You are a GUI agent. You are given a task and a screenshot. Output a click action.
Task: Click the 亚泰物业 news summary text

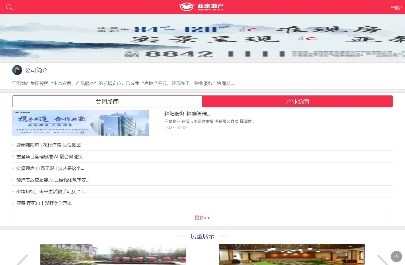pos(209,121)
